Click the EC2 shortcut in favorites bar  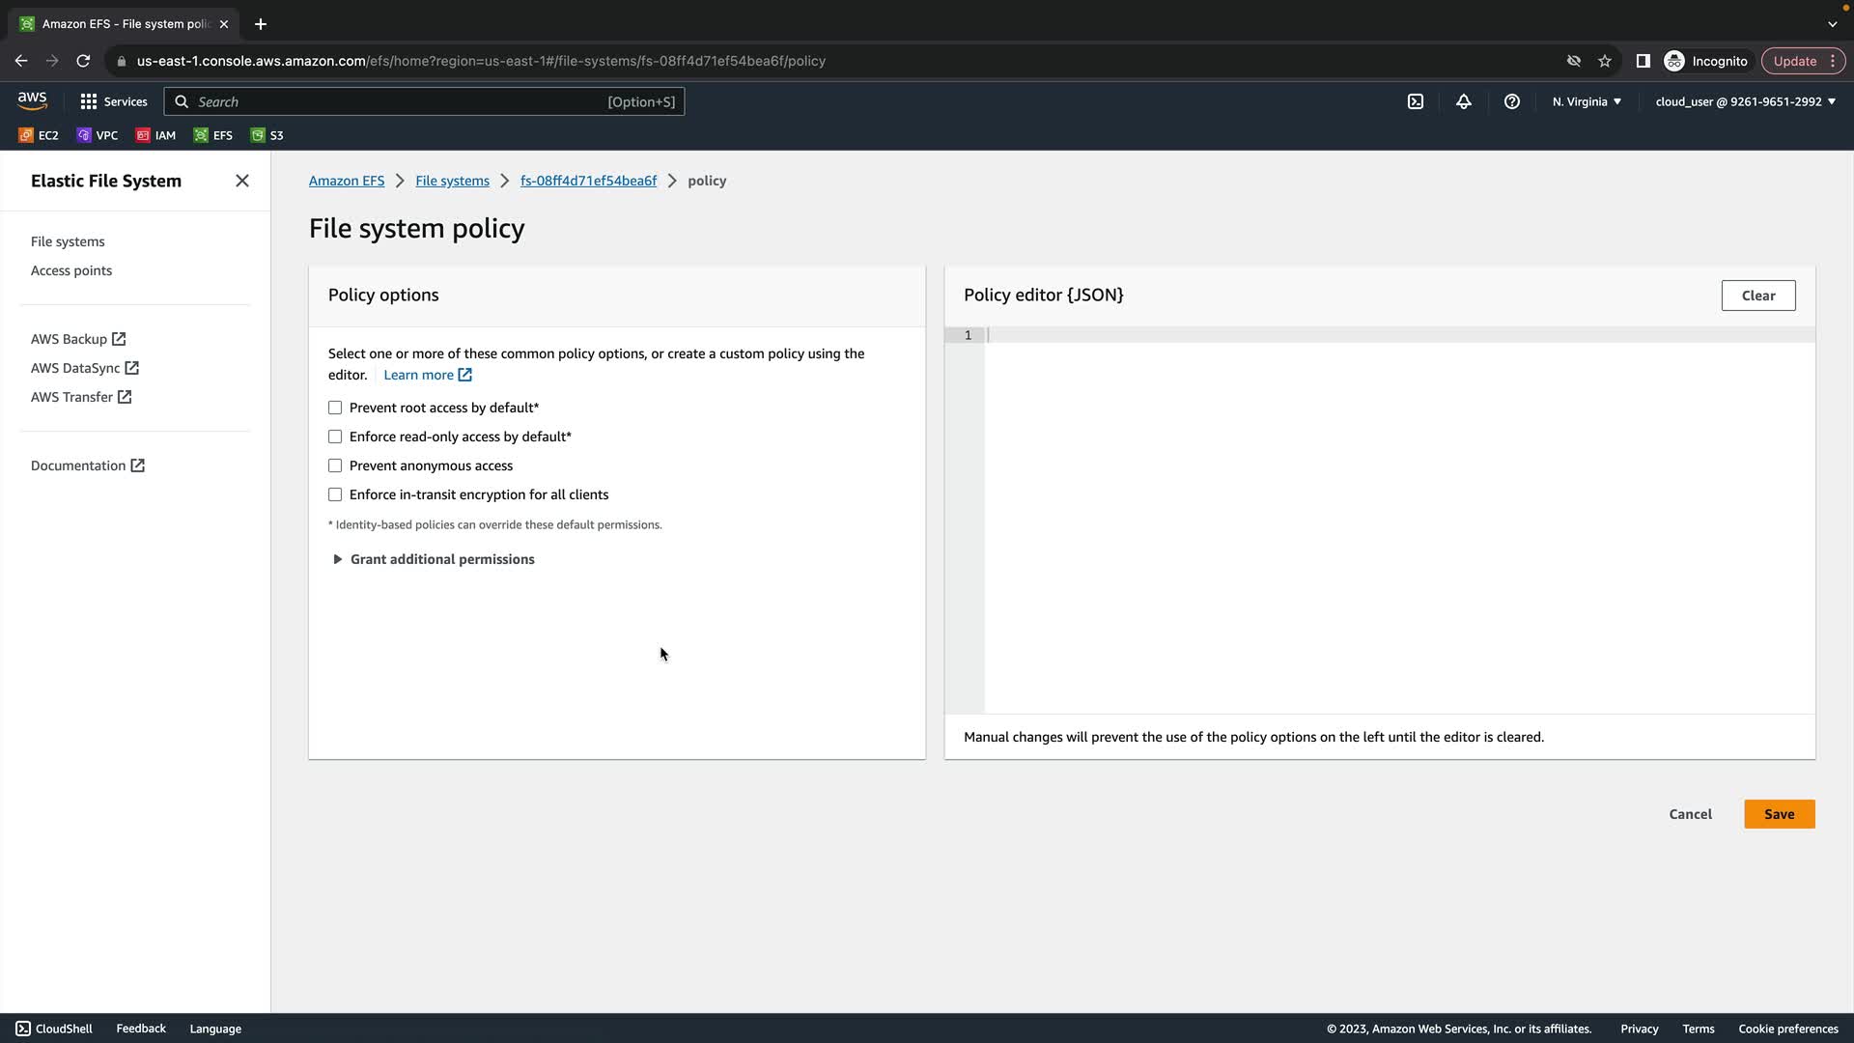(39, 135)
